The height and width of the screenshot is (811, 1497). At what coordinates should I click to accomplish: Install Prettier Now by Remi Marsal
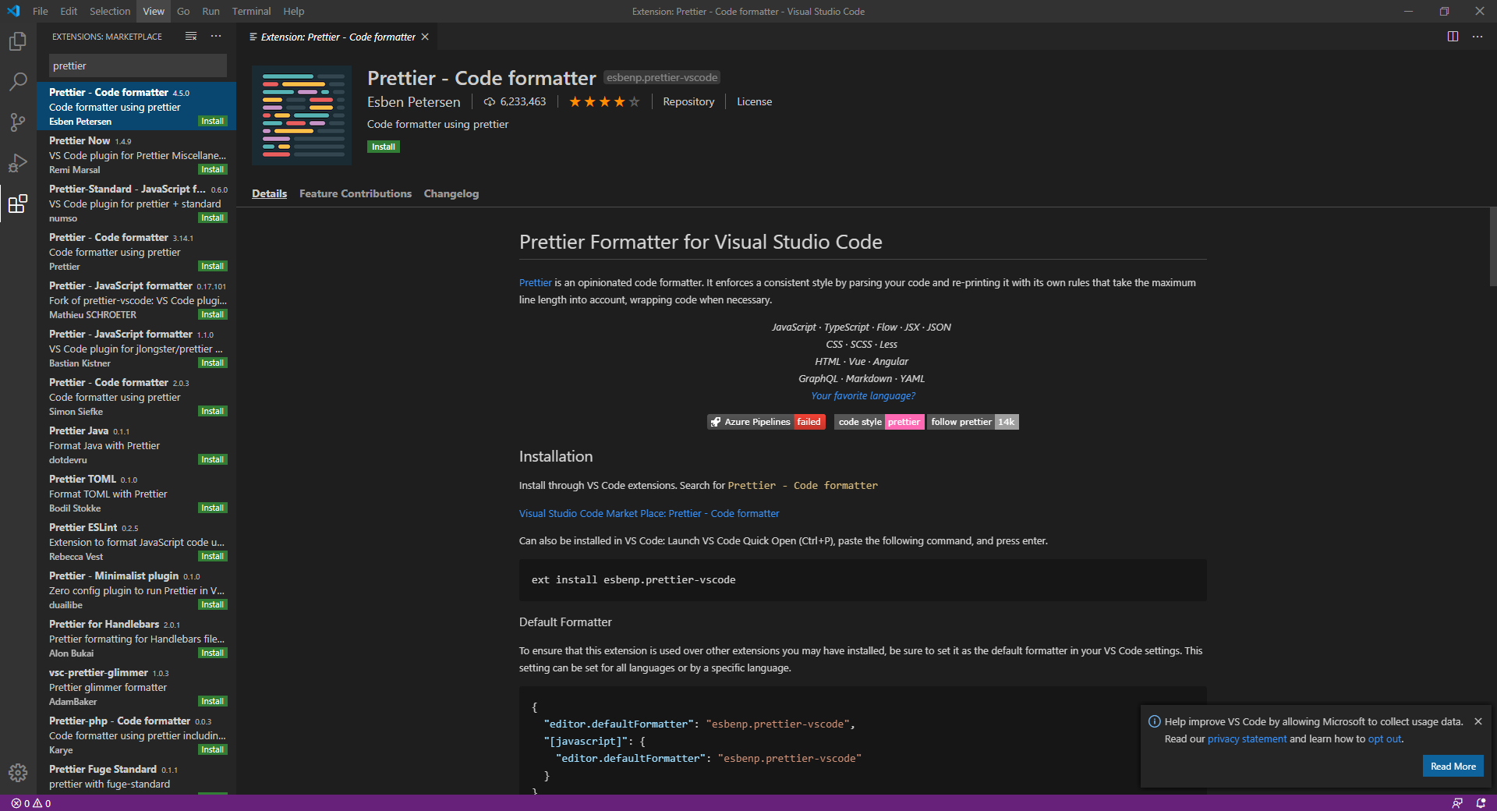[212, 169]
